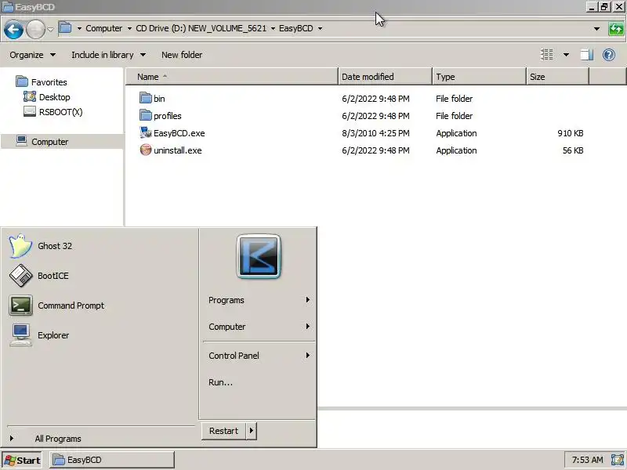Click the blue logo picture in Start menu

tap(259, 256)
